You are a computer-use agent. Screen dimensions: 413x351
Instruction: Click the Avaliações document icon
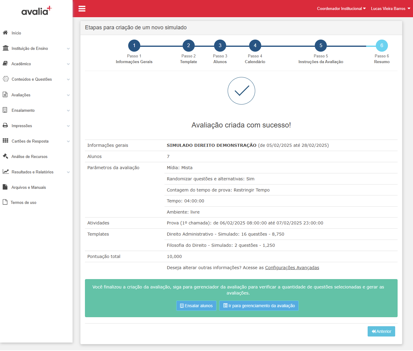pyautogui.click(x=5, y=95)
